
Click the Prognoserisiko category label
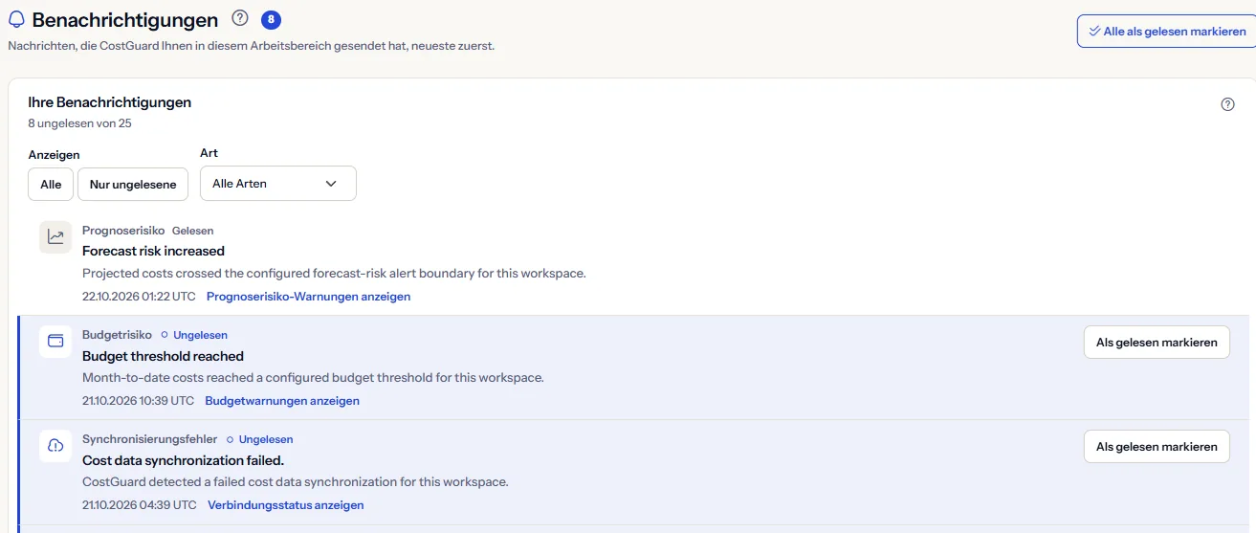(123, 231)
